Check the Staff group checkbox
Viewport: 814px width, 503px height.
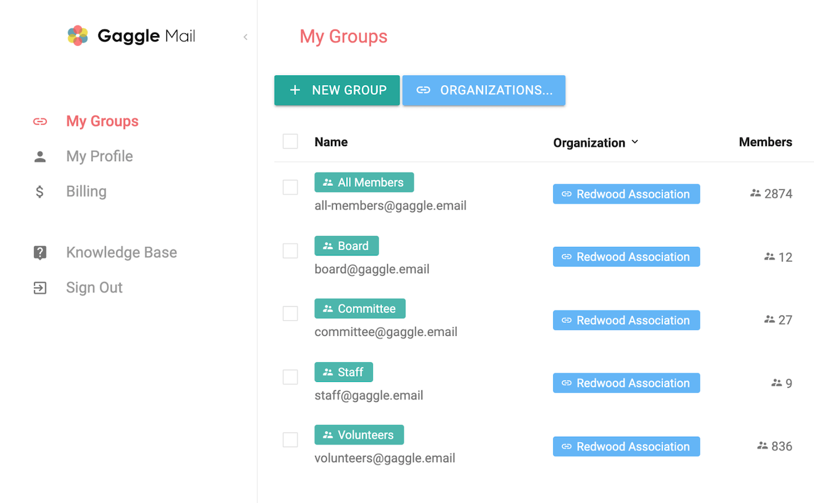290,377
